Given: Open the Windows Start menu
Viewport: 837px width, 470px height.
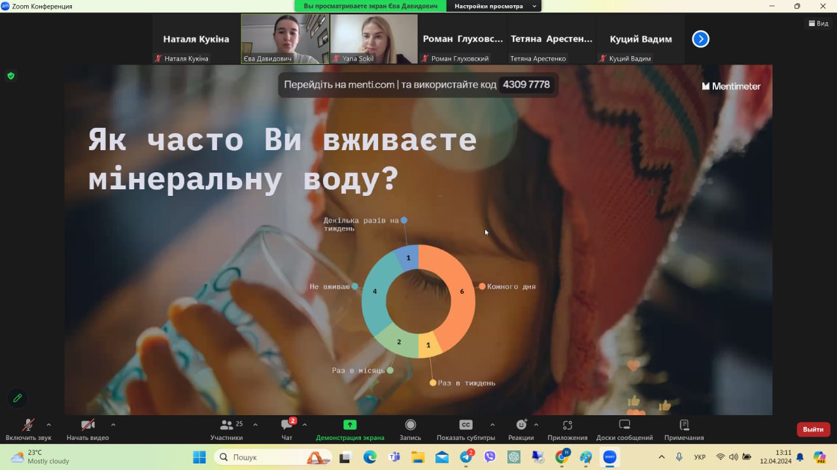Looking at the screenshot, I should 199,457.
